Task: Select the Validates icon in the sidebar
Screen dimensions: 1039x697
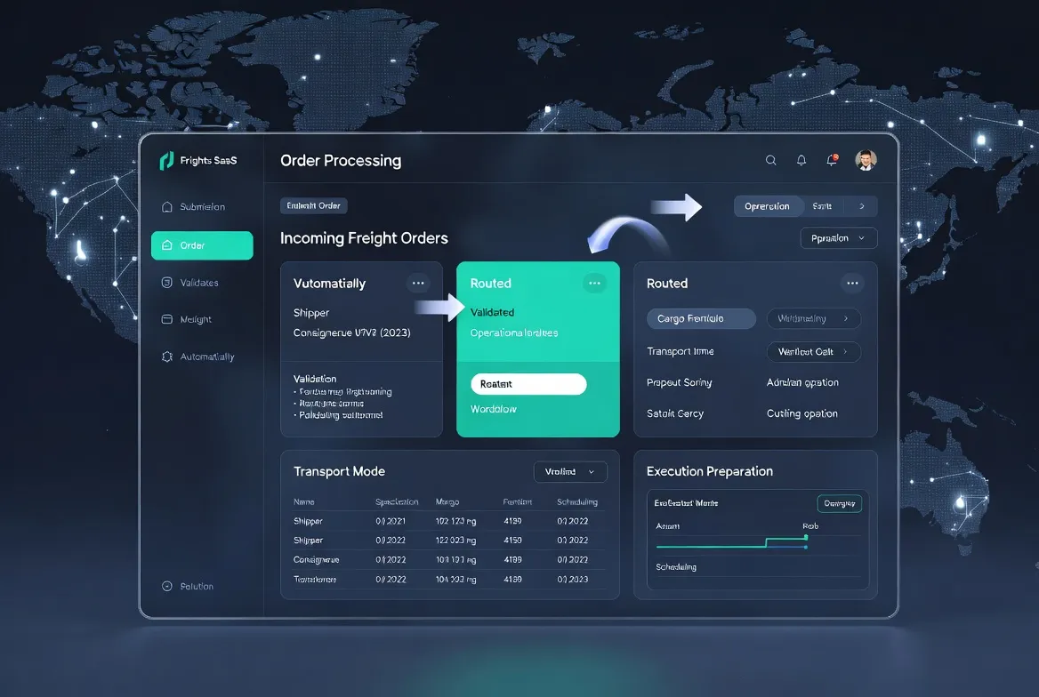Action: point(168,282)
